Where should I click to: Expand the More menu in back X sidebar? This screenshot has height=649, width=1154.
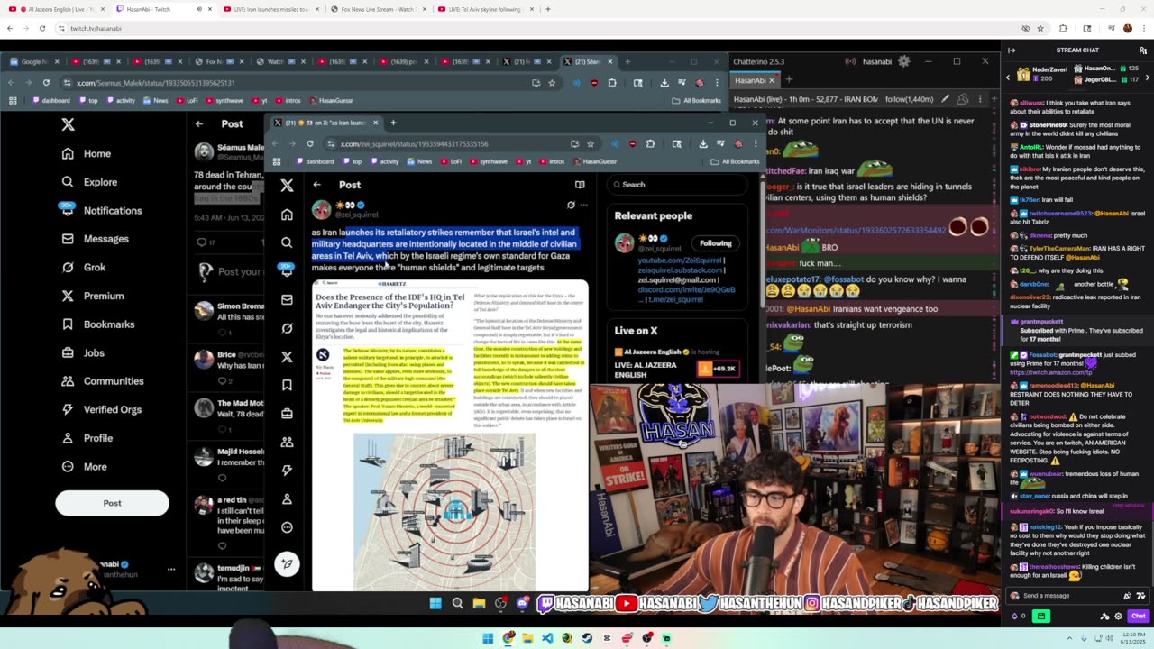84,466
